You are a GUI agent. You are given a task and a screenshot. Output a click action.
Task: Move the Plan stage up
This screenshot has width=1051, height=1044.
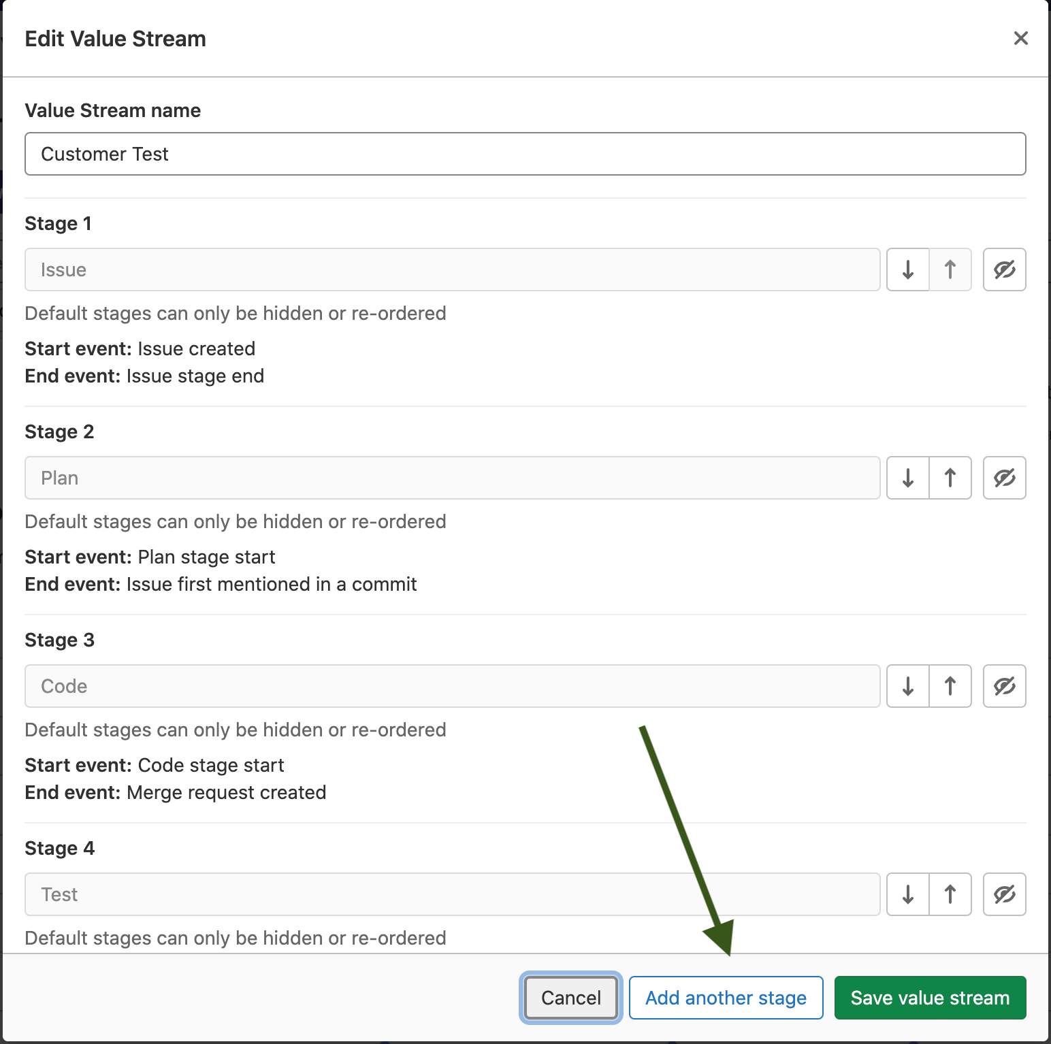pos(950,478)
